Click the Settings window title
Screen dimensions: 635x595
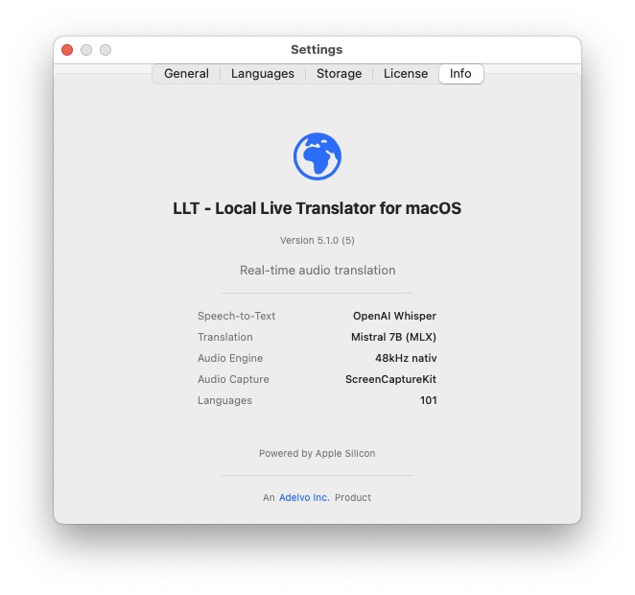[317, 49]
